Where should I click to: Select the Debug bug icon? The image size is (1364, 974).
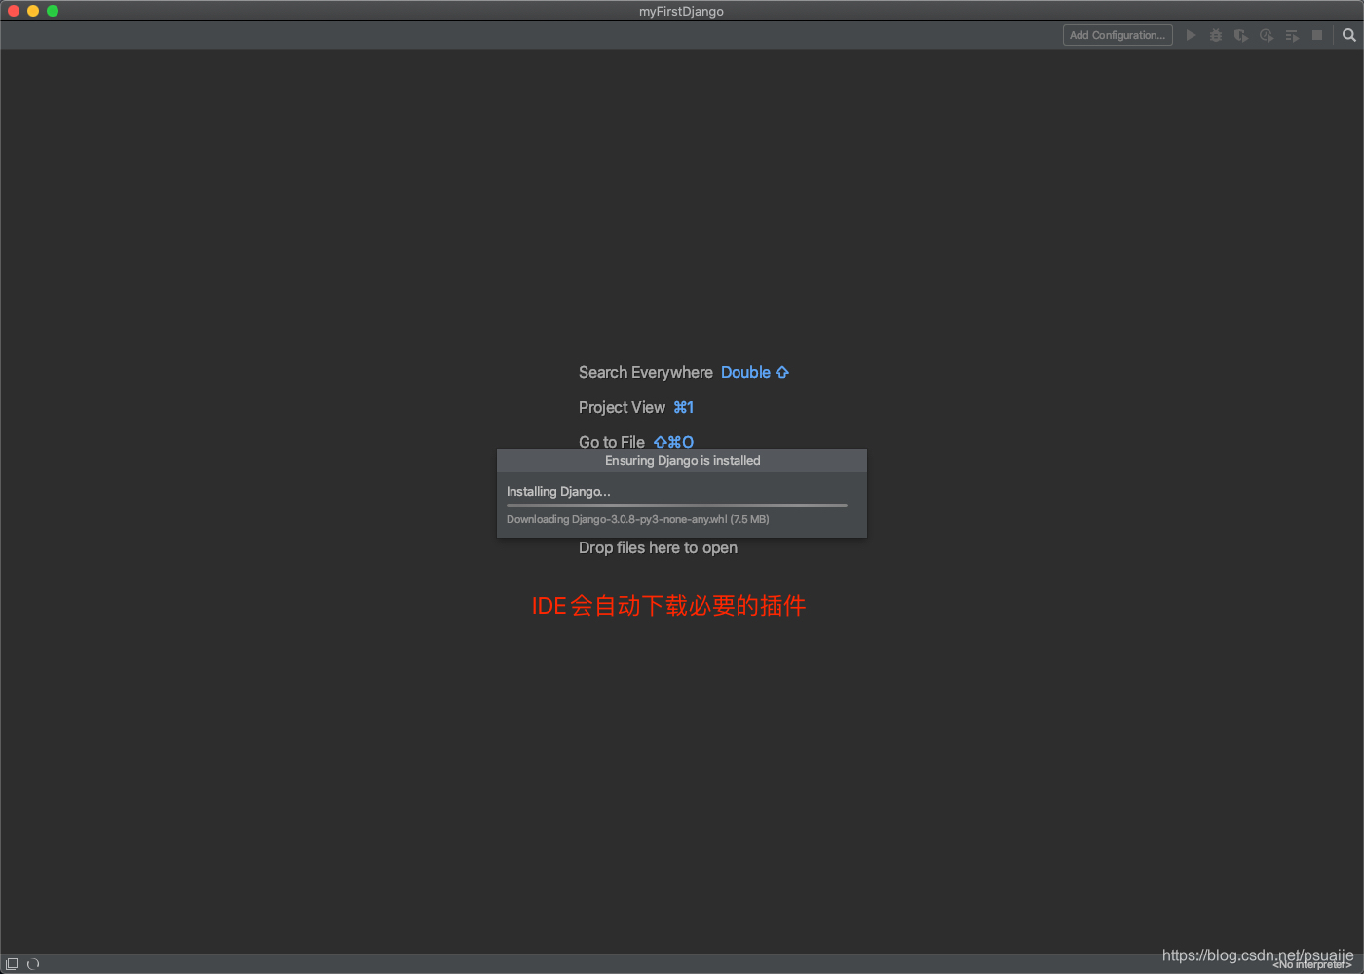(x=1215, y=35)
